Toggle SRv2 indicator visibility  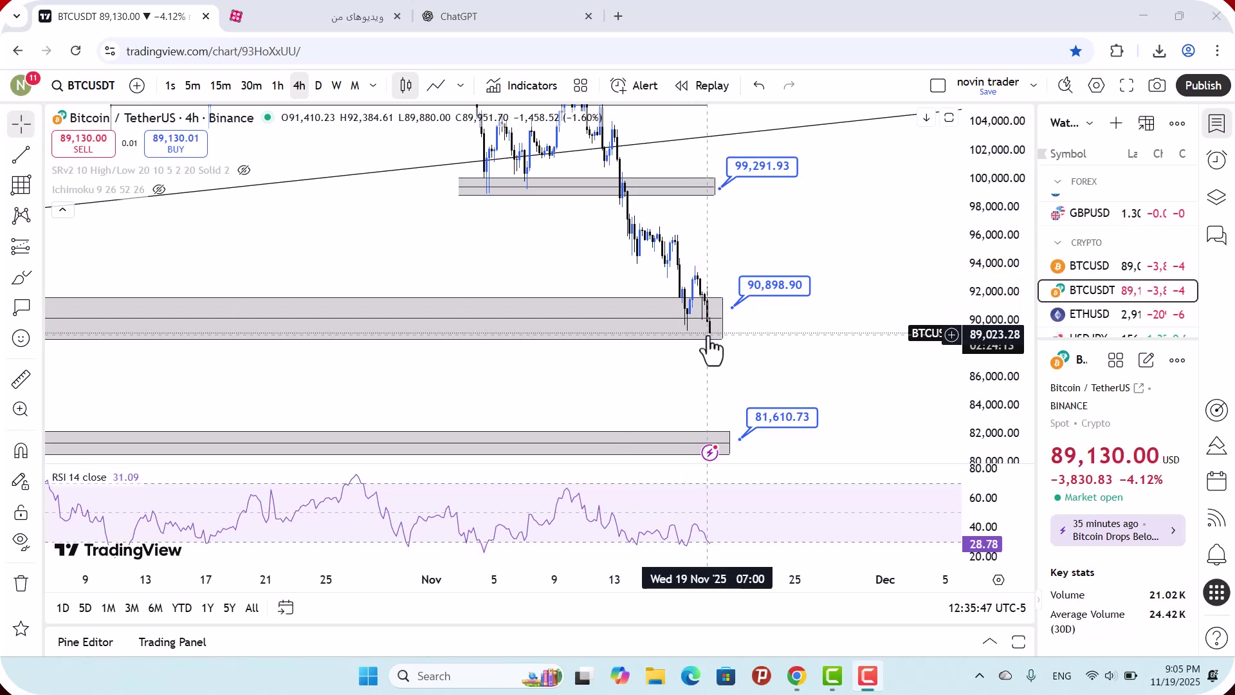[244, 171]
